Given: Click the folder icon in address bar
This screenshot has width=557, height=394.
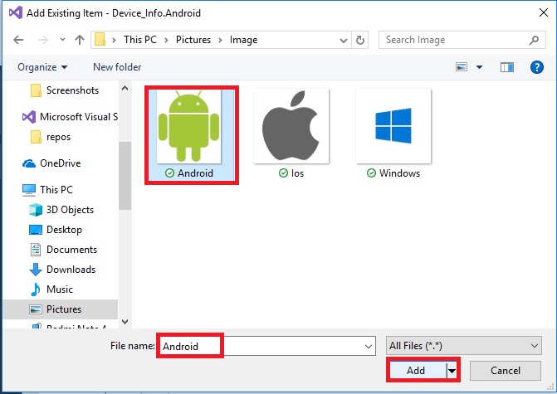Looking at the screenshot, I should [100, 40].
